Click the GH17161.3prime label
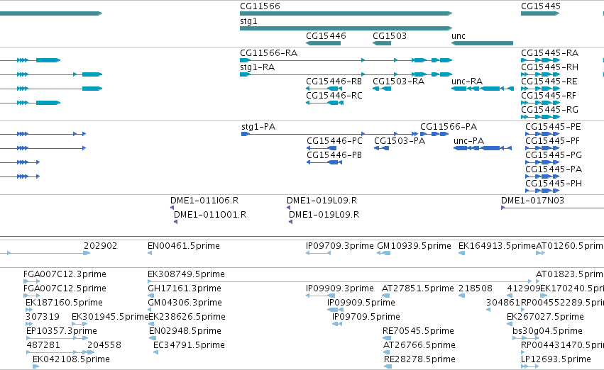Viewport: 604px width, 370px height. tap(185, 288)
